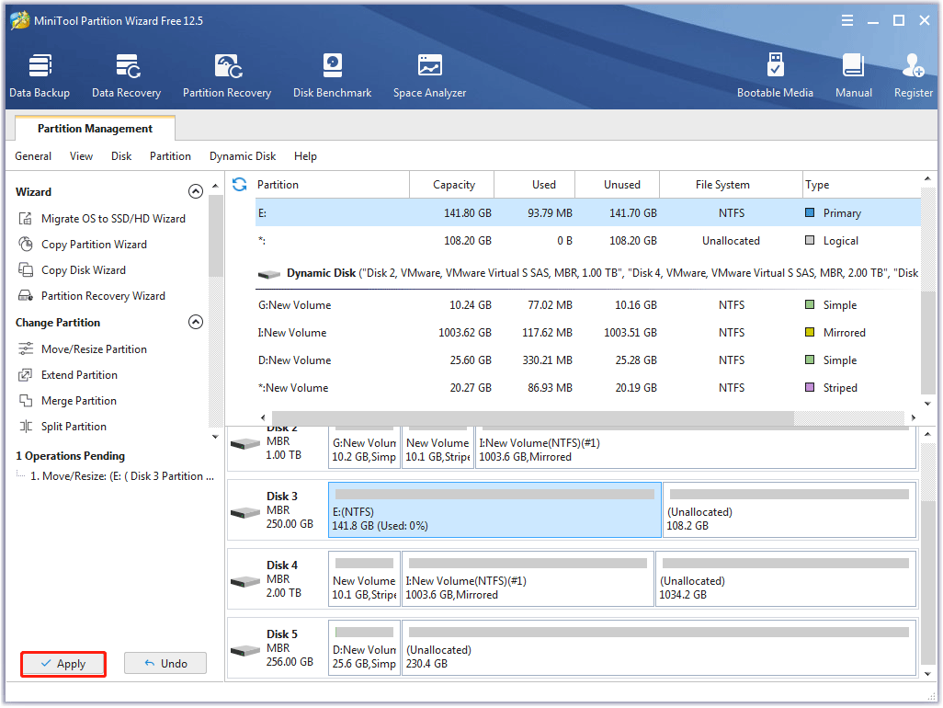Viewport: 943px width, 708px height.
Task: Click the Disk 4 drive icon
Action: [245, 582]
